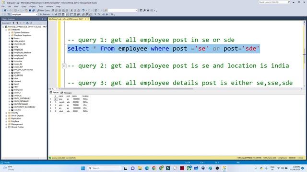Click the '10000000' salary cell

click(x=76, y=108)
